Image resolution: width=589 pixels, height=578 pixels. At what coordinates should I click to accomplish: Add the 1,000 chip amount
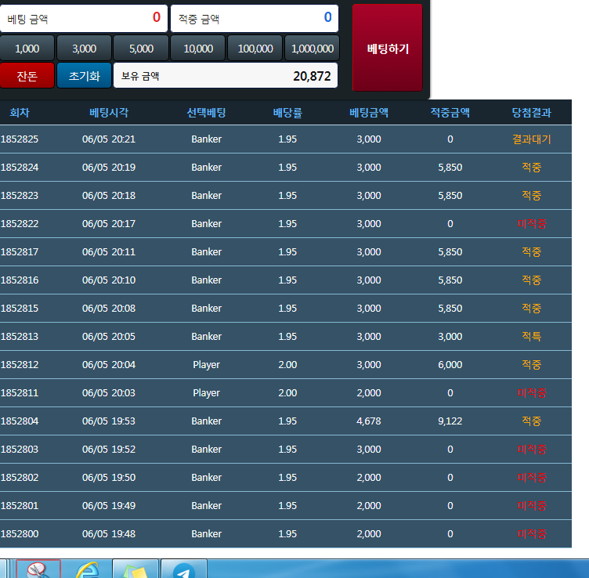click(27, 49)
